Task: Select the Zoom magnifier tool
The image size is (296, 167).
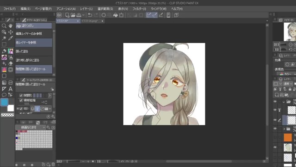Action: (4, 26)
